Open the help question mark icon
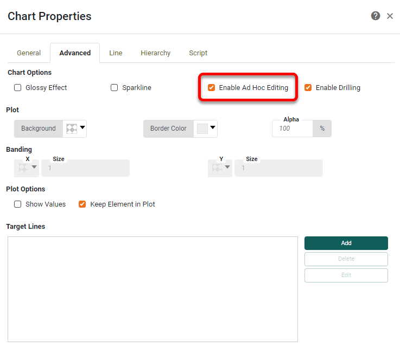 point(375,16)
